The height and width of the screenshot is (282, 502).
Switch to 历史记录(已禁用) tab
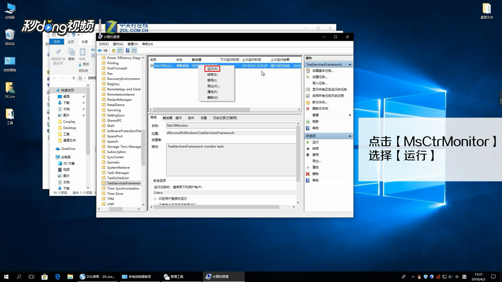point(225,118)
